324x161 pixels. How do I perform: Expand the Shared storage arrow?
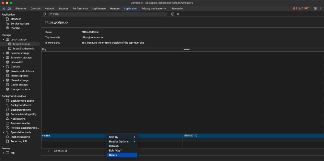[x=4, y=80]
